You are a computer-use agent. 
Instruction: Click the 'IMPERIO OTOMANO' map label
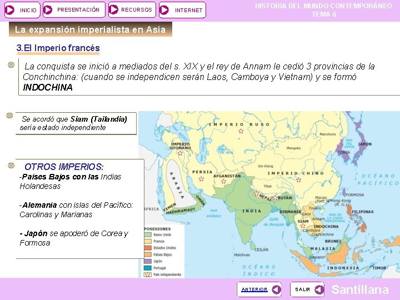181,146
